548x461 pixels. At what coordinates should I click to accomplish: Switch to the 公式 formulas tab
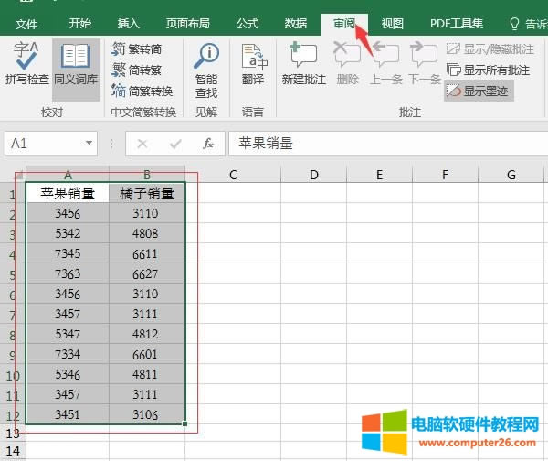pos(247,23)
